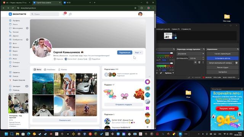Undock the Переходы между сценами panel

204,49
